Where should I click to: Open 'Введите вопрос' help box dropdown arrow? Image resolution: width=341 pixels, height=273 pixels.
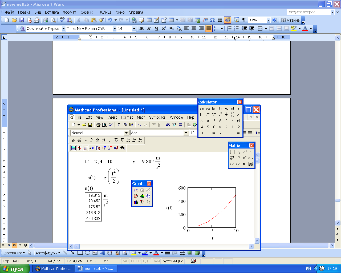point(332,12)
